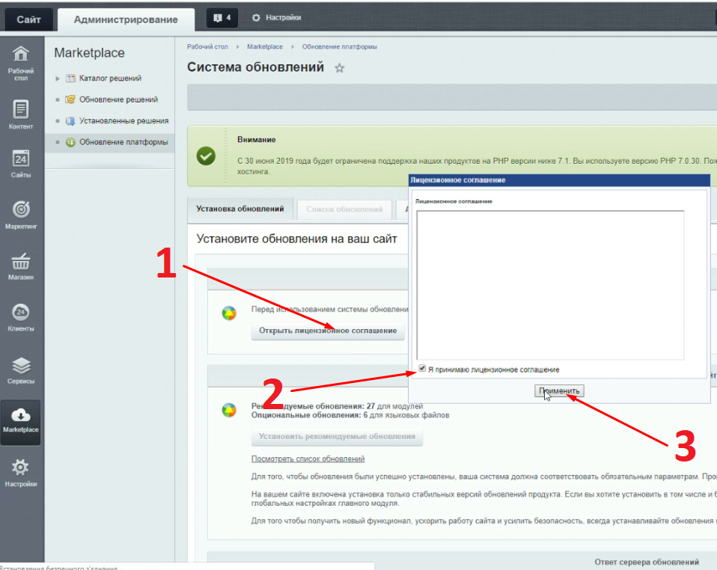The image size is (717, 570).
Task: Select the Установка обновлений tab
Action: (240, 209)
